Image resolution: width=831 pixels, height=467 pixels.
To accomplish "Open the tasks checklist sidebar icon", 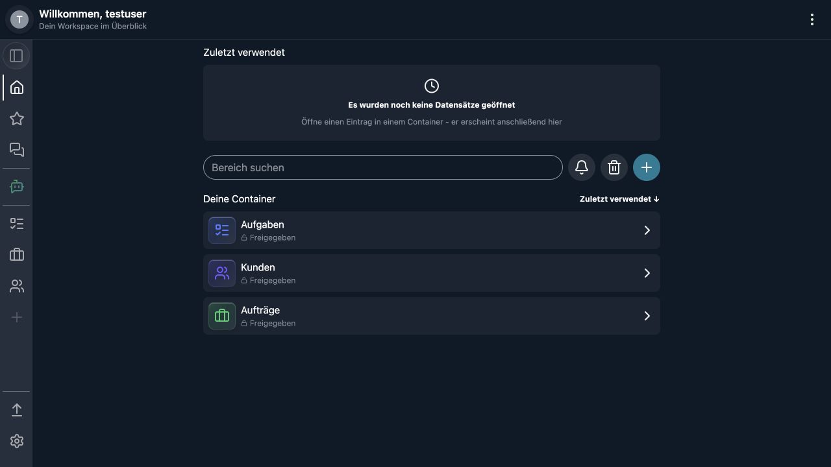I will tap(17, 224).
